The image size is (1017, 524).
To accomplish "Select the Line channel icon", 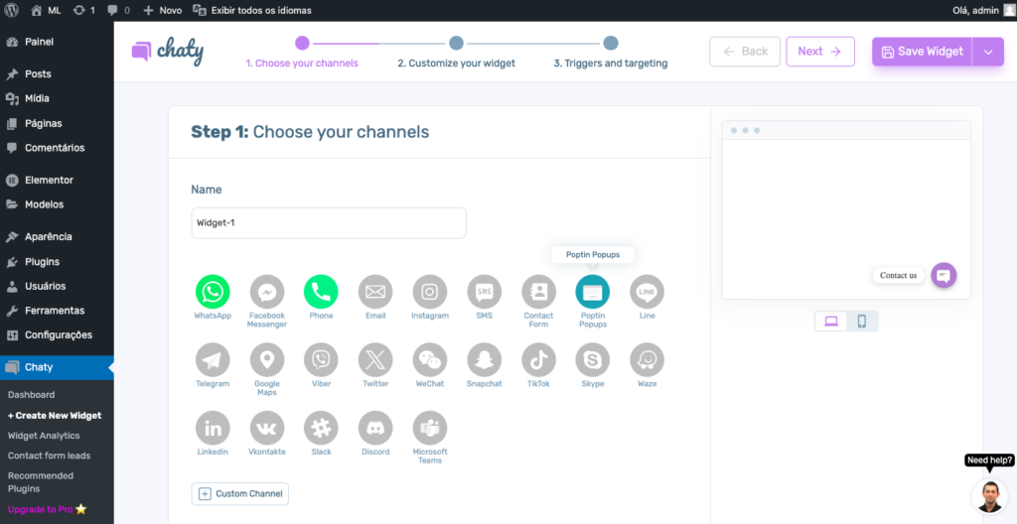I will [x=648, y=292].
